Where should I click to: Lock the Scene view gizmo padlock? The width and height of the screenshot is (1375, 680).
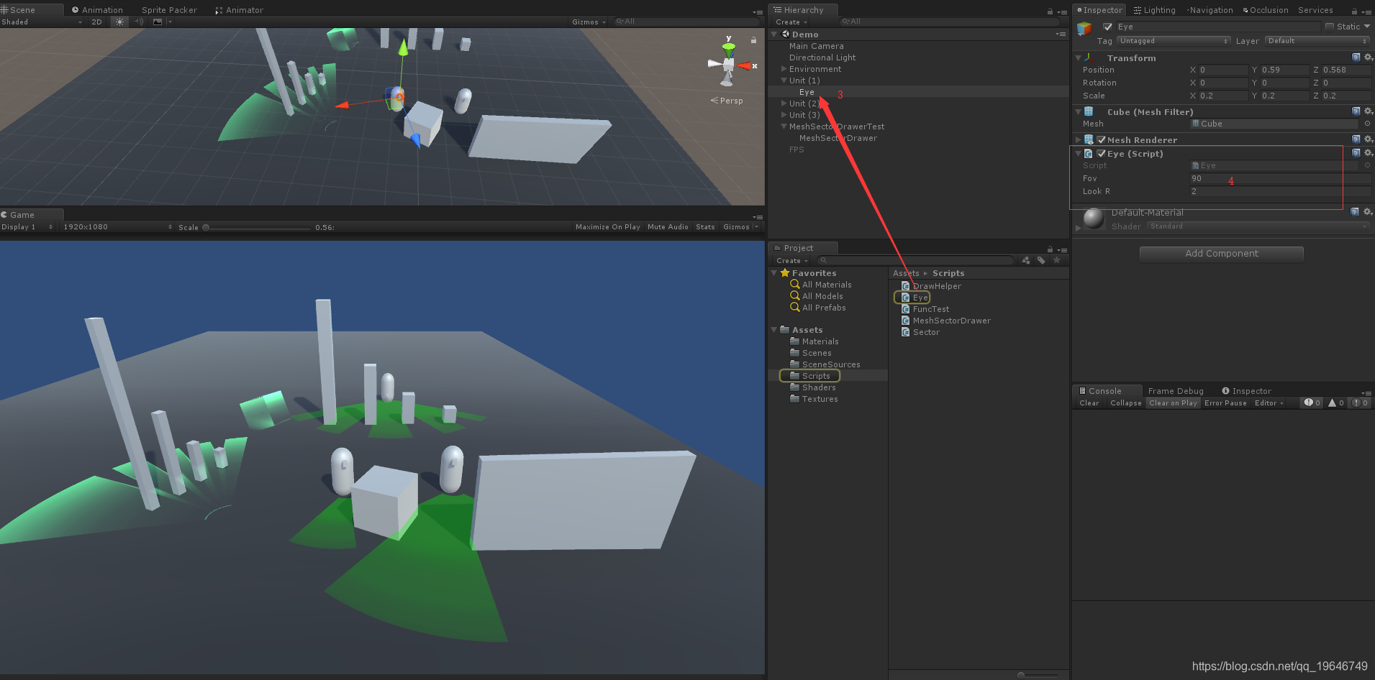753,40
